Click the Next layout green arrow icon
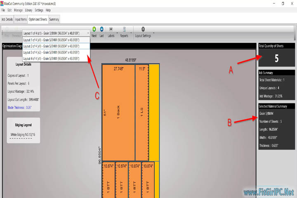Viewport: 297px width, 198px height. (94, 29)
